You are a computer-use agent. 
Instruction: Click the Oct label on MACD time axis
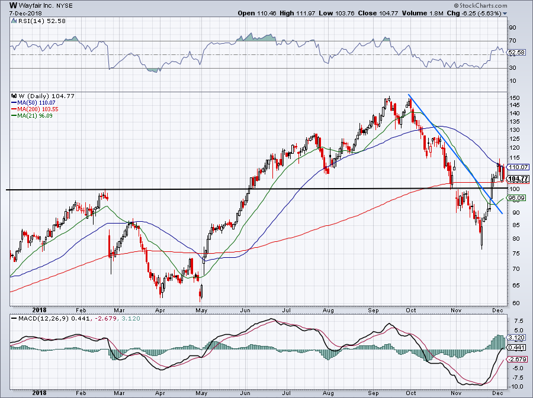coord(411,393)
